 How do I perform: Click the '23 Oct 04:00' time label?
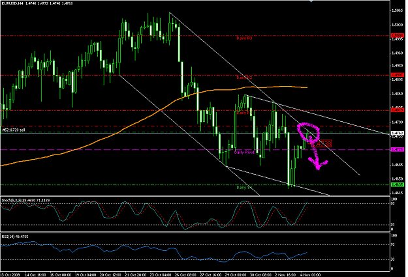click(161, 274)
